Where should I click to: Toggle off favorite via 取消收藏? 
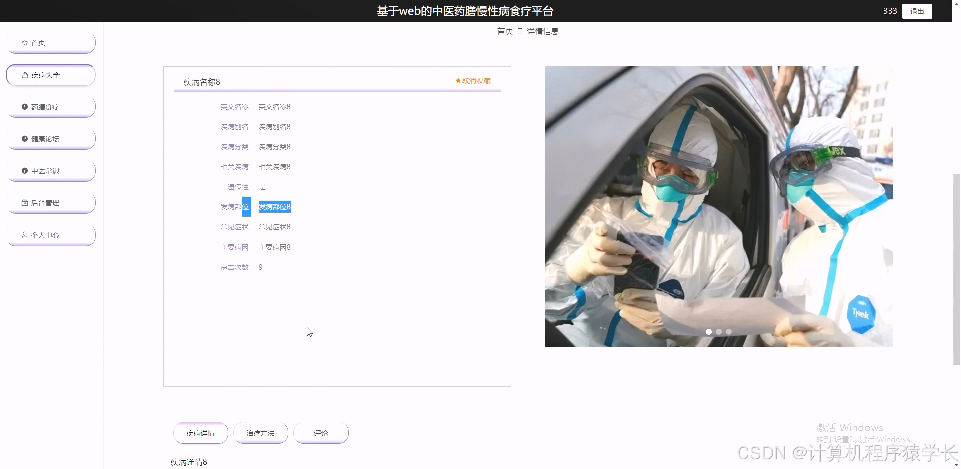pyautogui.click(x=475, y=80)
